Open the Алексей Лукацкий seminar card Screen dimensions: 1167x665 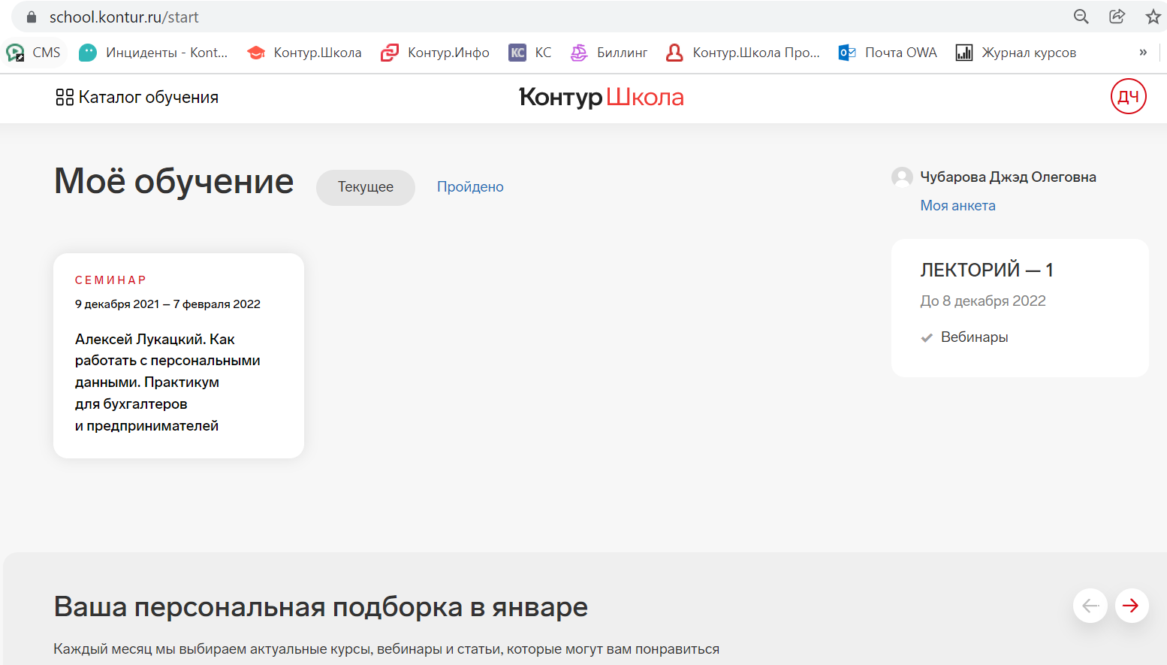click(179, 355)
